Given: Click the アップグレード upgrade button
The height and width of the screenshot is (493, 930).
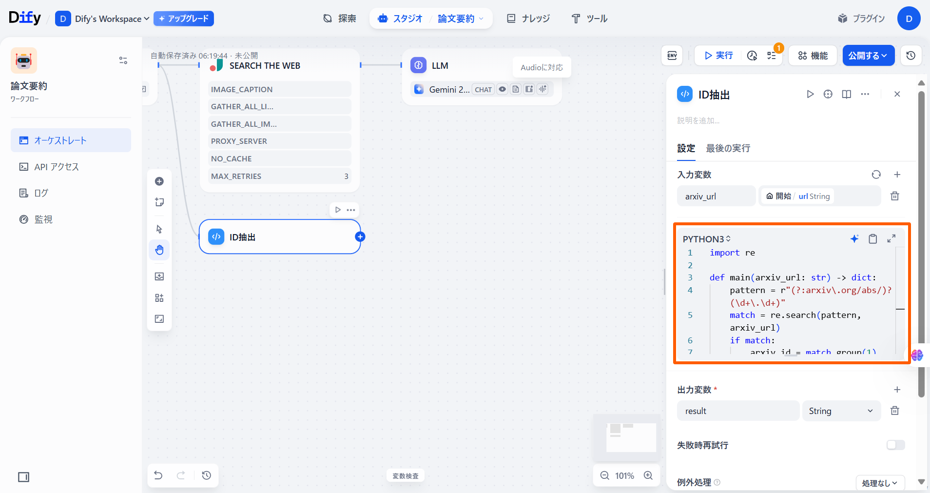Looking at the screenshot, I should pyautogui.click(x=184, y=19).
